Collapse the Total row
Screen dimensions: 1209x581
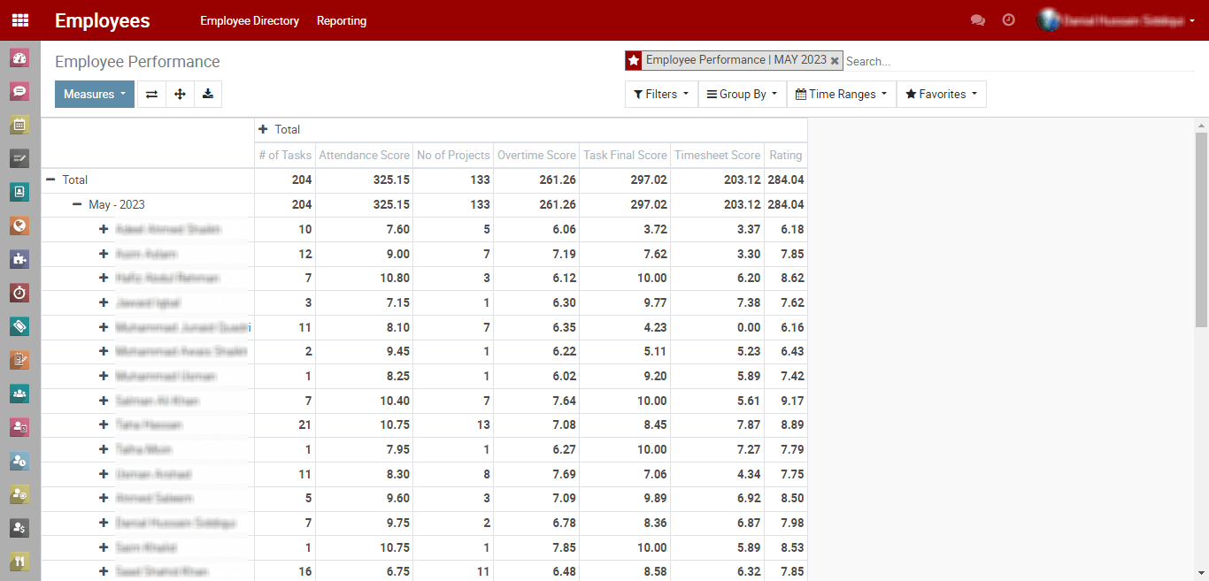(x=50, y=180)
